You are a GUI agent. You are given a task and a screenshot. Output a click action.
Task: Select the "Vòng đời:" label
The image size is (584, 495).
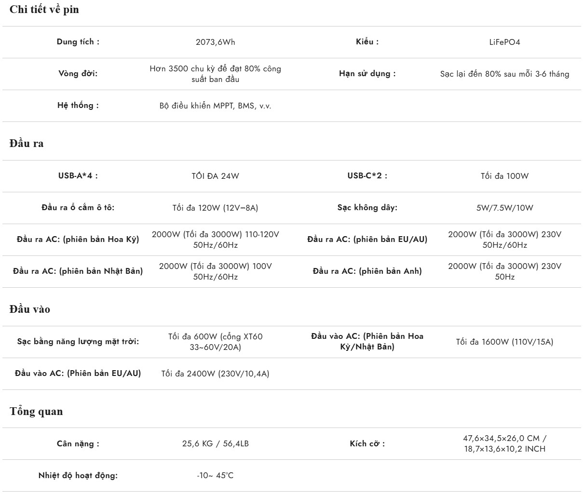tap(78, 74)
